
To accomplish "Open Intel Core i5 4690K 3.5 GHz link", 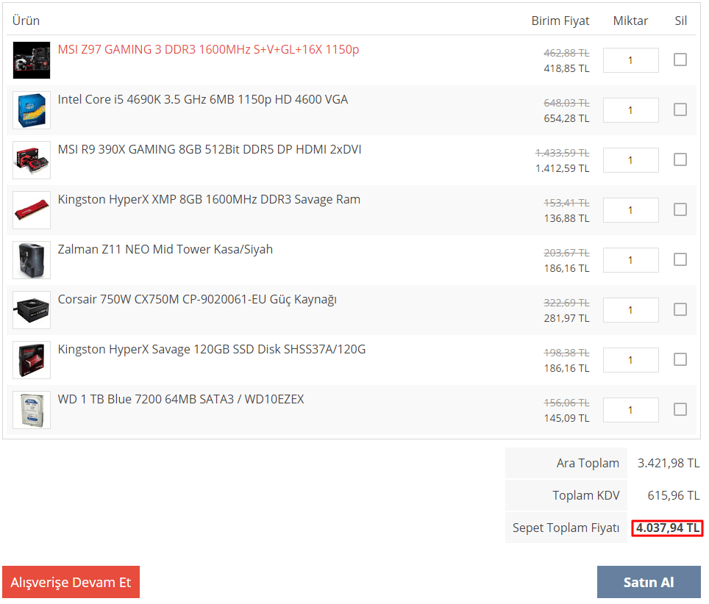I will 203,99.
